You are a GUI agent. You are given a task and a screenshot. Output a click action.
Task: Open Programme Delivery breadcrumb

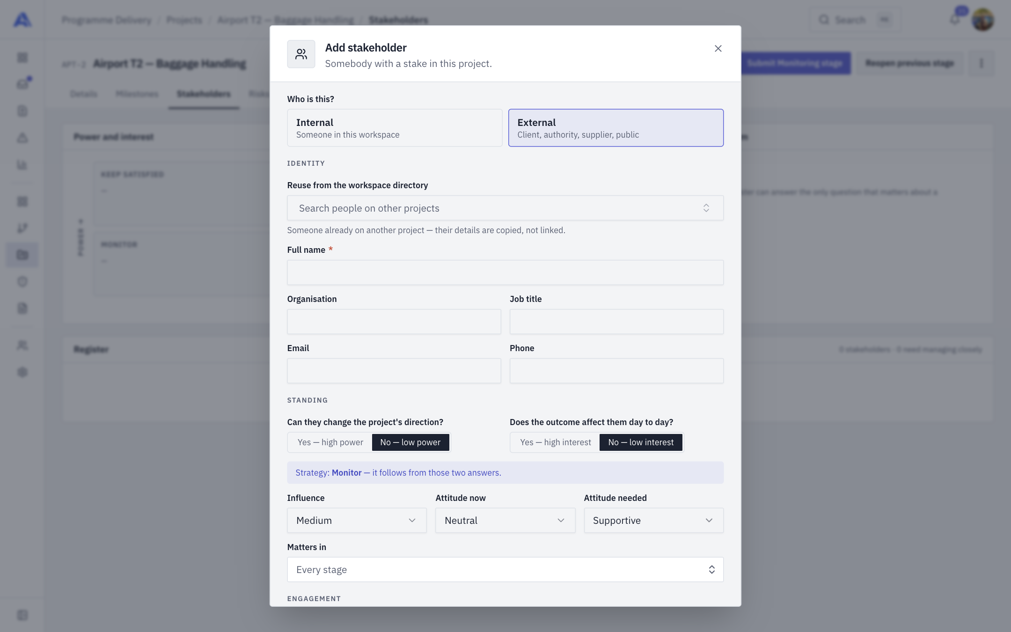(107, 20)
